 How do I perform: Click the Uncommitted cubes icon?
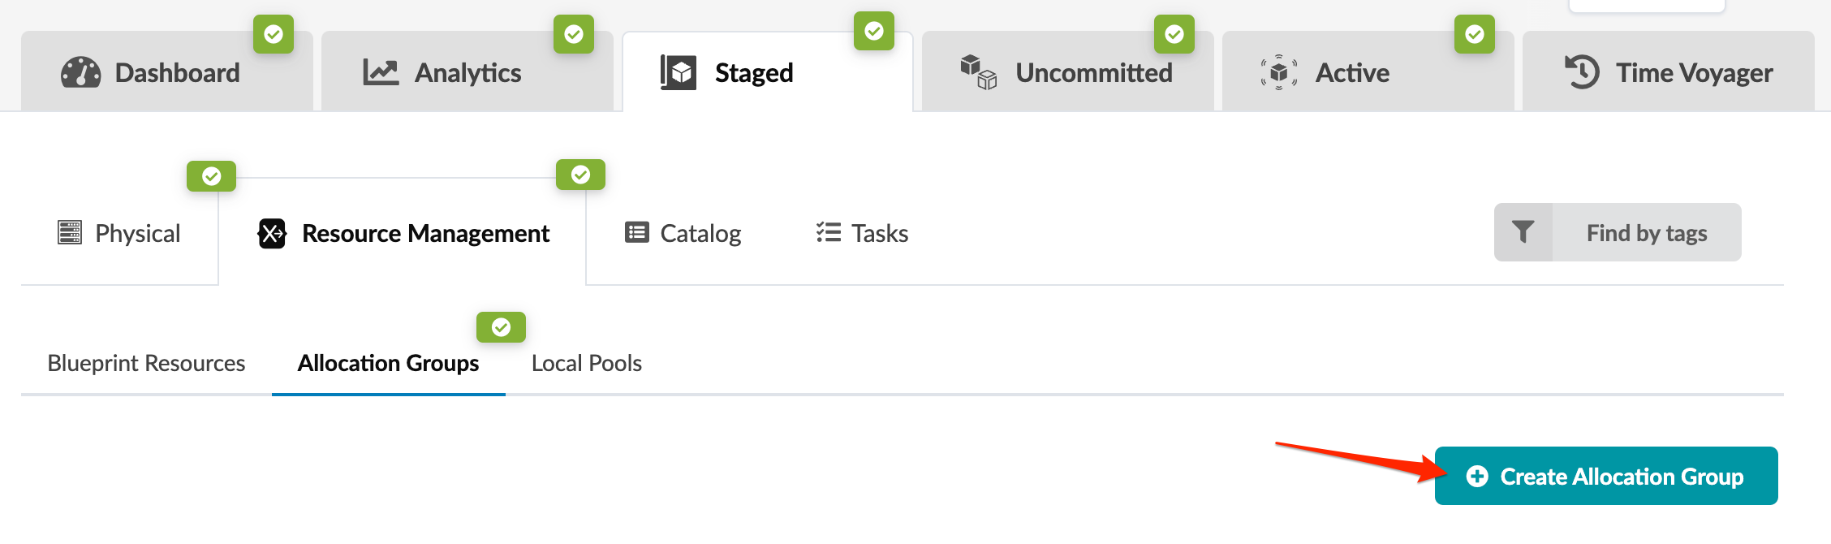click(x=978, y=72)
